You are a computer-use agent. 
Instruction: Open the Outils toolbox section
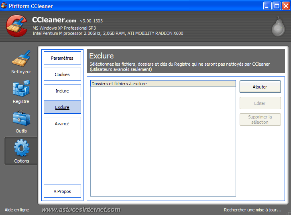pyautogui.click(x=21, y=121)
